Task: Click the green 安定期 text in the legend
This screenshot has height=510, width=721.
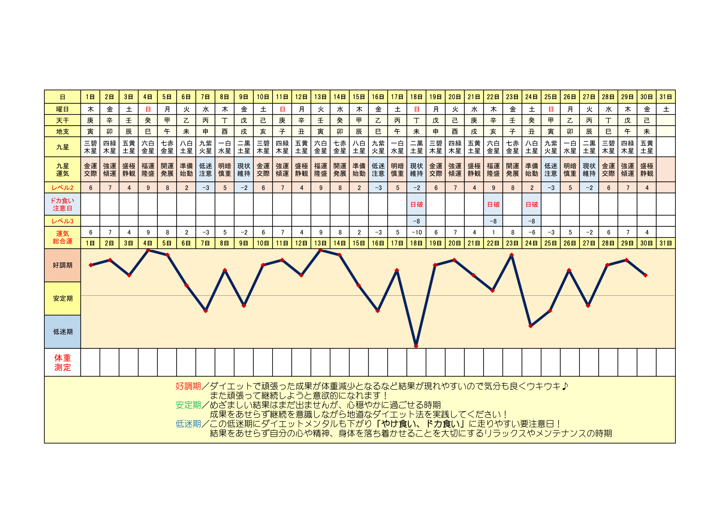Action: [x=188, y=405]
